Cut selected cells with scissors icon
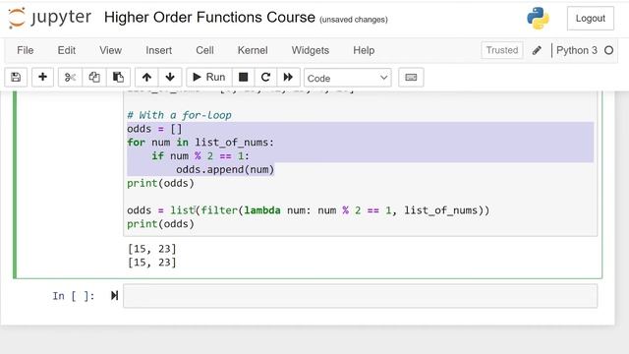 coord(70,77)
